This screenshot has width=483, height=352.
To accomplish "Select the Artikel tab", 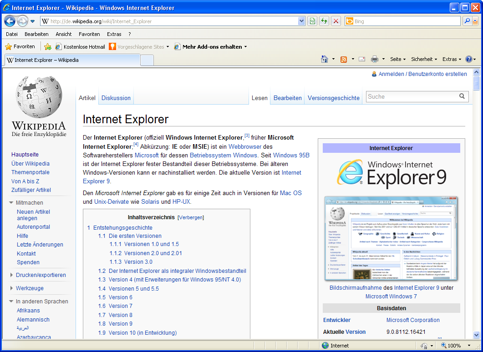I will pyautogui.click(x=87, y=98).
